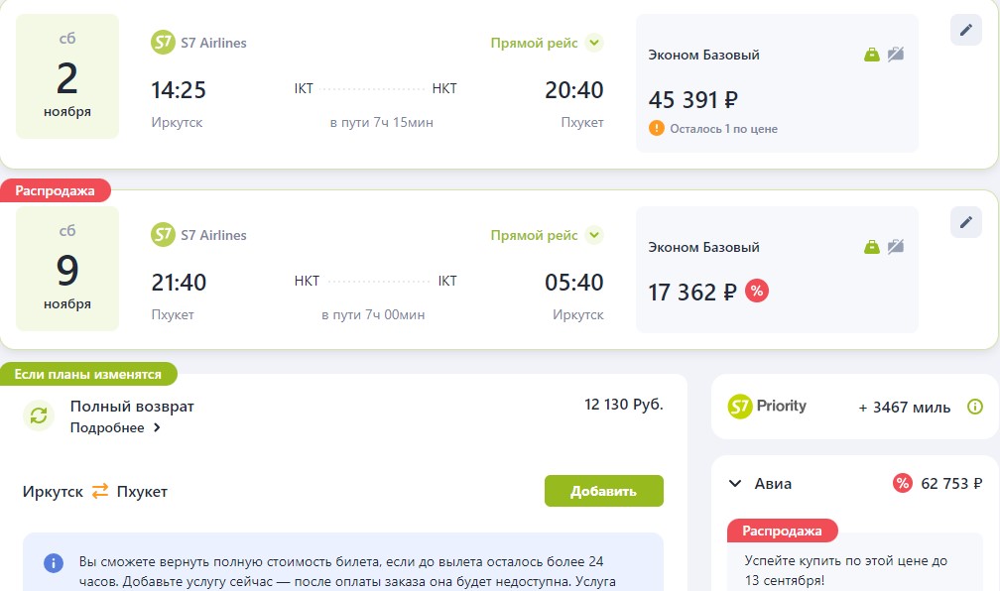
Task: Click the S7 Airlines logo on first flight
Action: (x=163, y=43)
